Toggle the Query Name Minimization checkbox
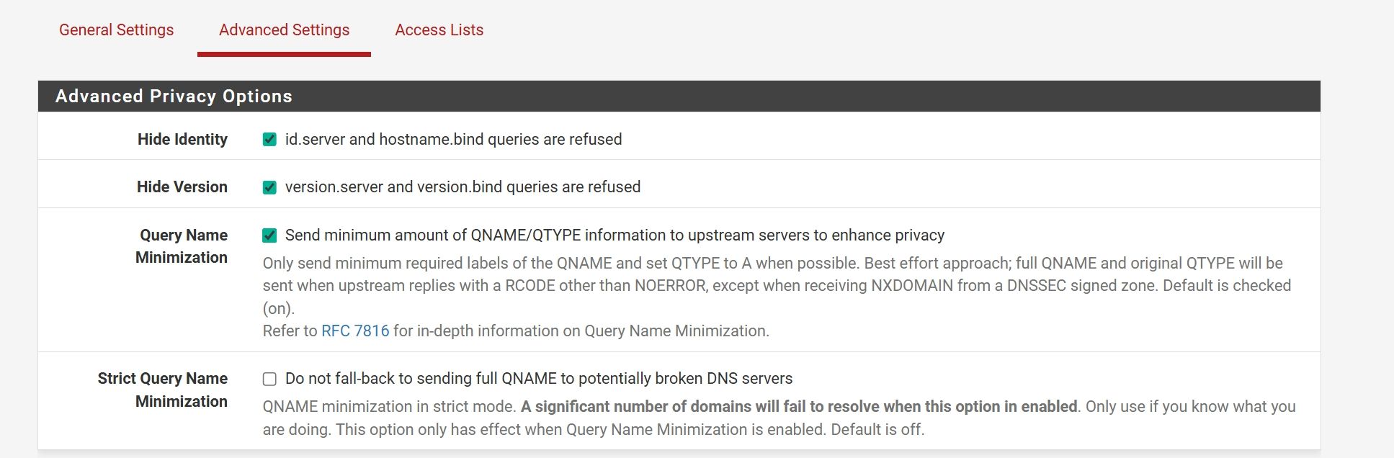The height and width of the screenshot is (458, 1394). click(x=269, y=235)
